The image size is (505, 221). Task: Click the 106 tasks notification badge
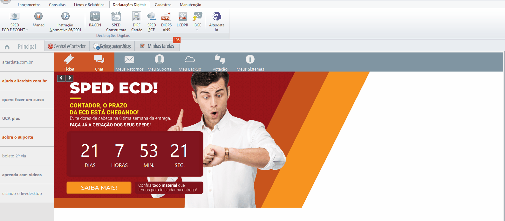[x=177, y=40]
